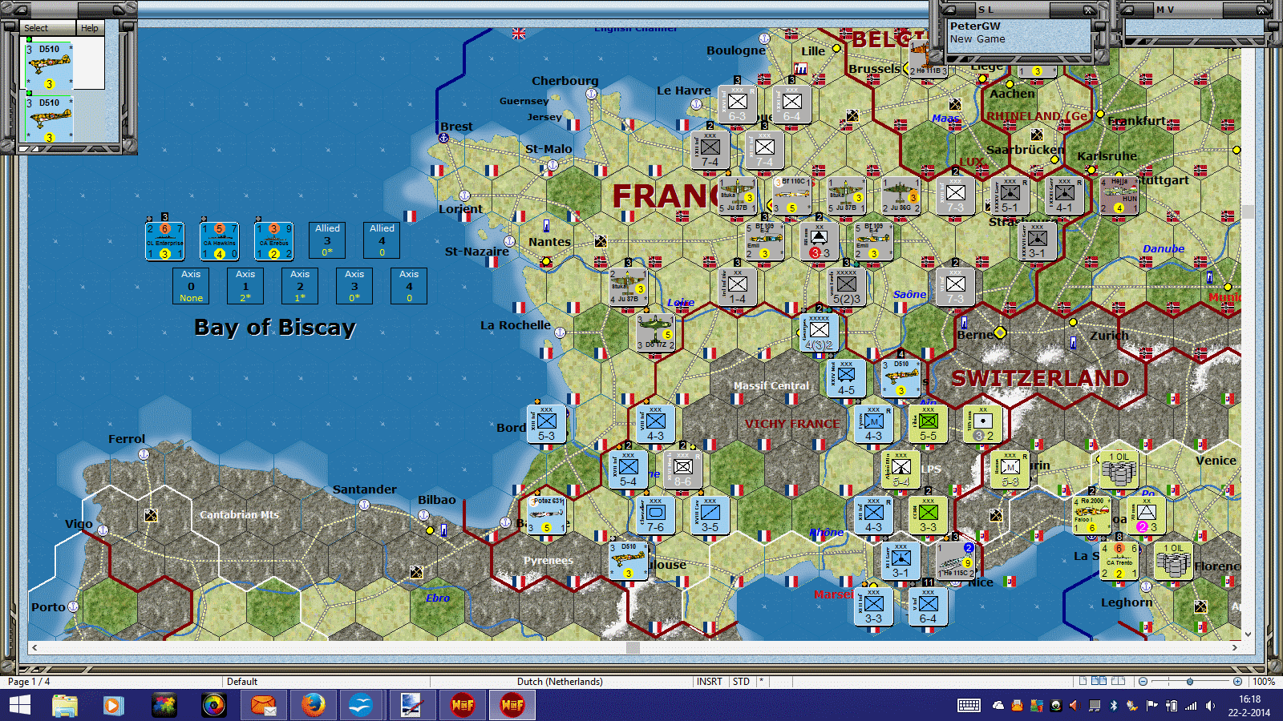Click the Bay of Biscay label
This screenshot has height=721, width=1283.
tap(275, 327)
